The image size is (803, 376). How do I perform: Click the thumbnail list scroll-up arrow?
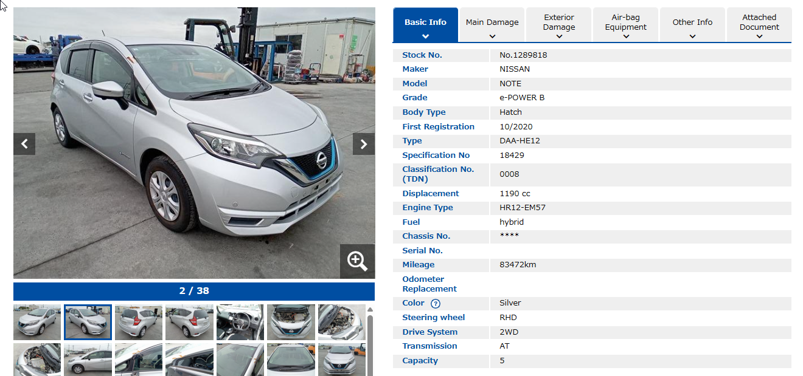pyautogui.click(x=370, y=310)
